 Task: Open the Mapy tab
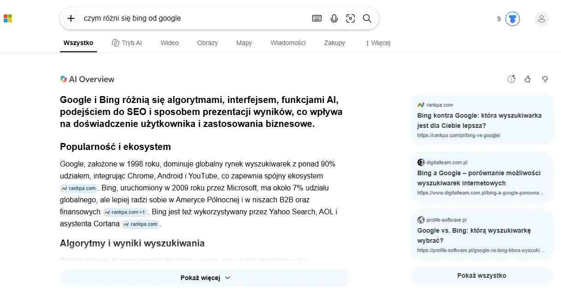click(244, 43)
